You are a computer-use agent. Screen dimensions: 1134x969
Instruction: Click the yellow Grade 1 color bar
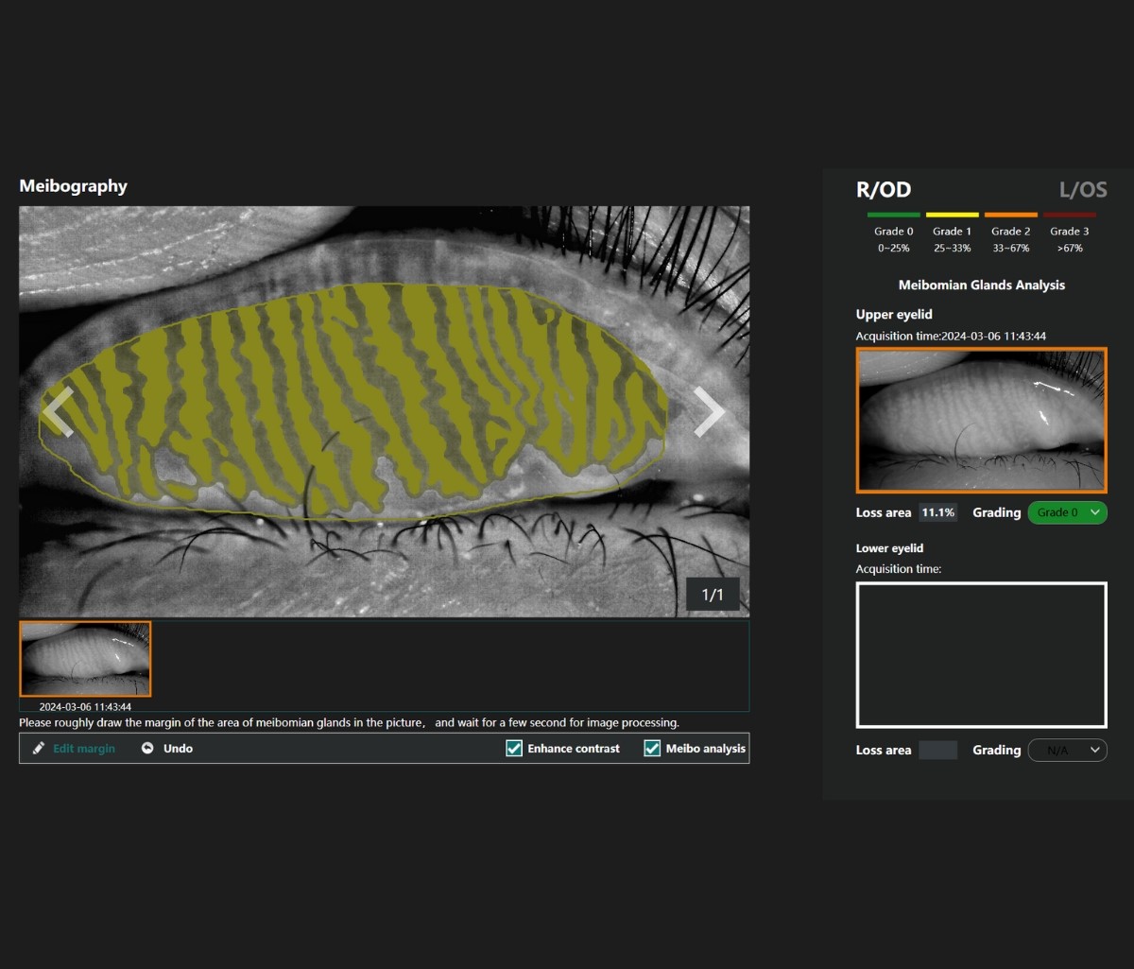point(952,216)
